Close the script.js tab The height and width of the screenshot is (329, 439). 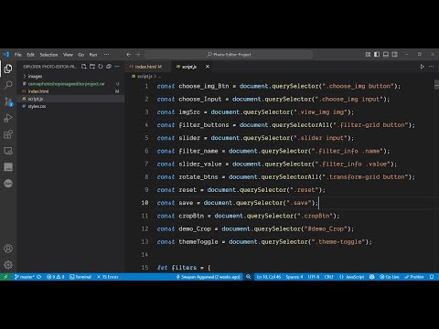pos(208,67)
